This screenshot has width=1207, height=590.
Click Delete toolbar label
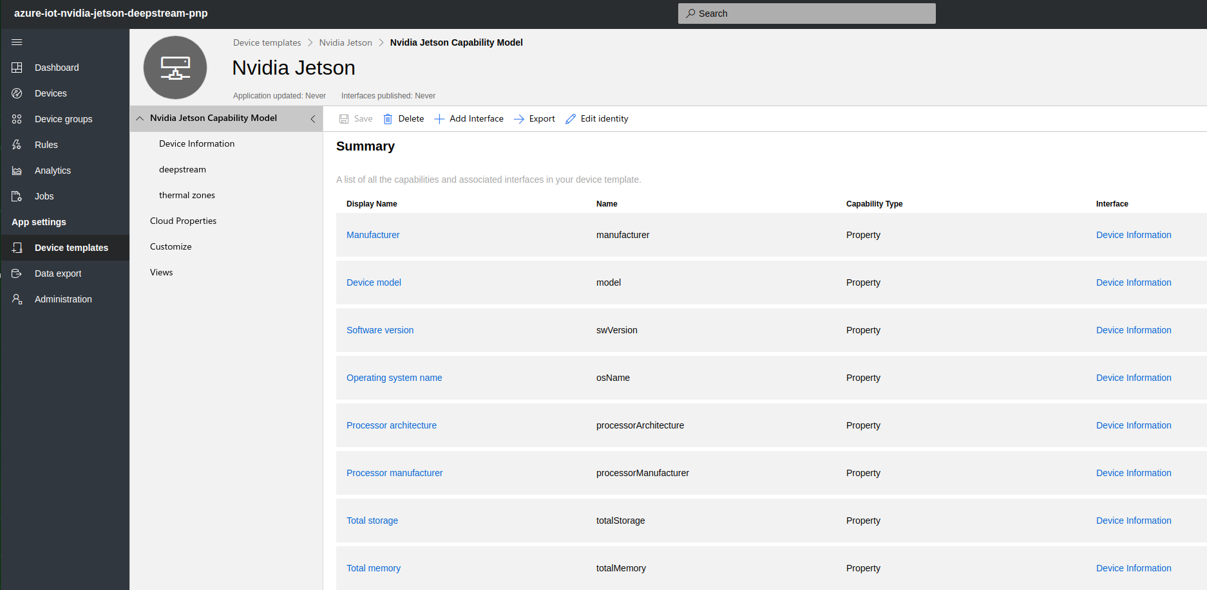[x=411, y=119]
